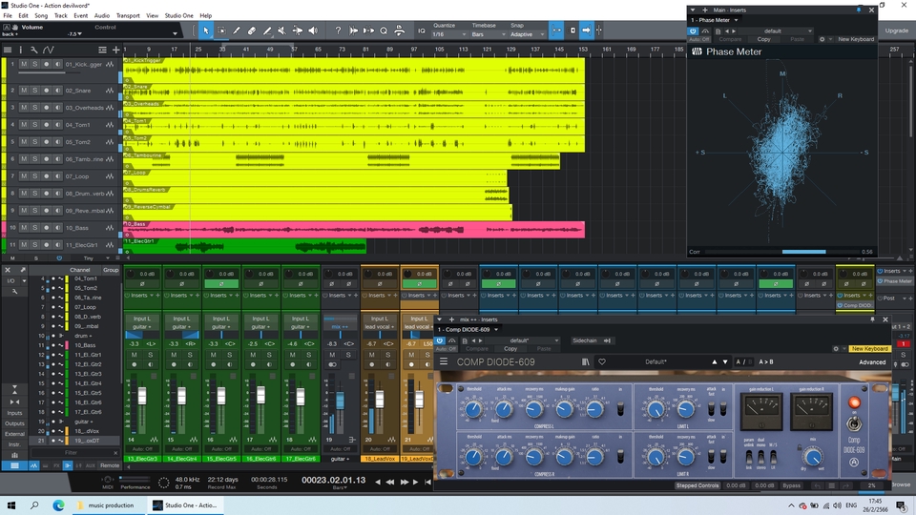Open Windows taskbar search
Image resolution: width=916 pixels, height=515 pixels.
(34, 505)
